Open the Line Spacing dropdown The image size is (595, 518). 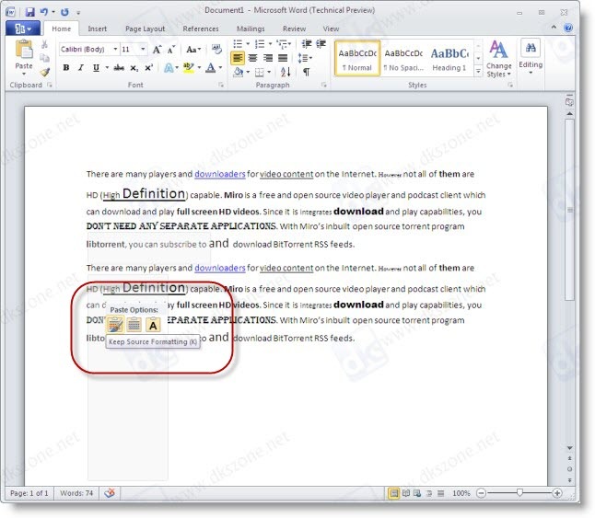[305, 58]
